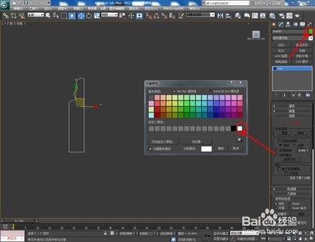Click the By Object button in color dialog

click(x=197, y=142)
